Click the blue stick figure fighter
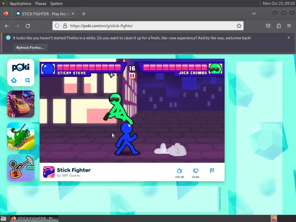Viewport: 296px width, 222px height. [126, 139]
